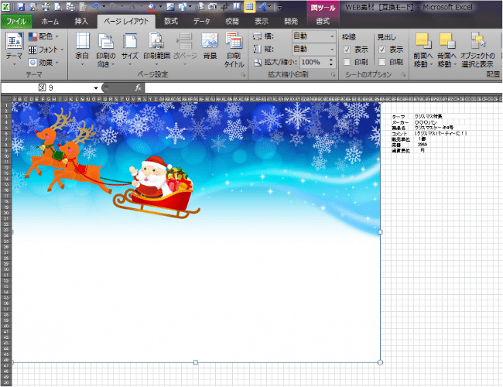The height and width of the screenshot is (387, 503).
Task: Toggle gridlines (枠線) Print checkbox
Action: coord(347,62)
